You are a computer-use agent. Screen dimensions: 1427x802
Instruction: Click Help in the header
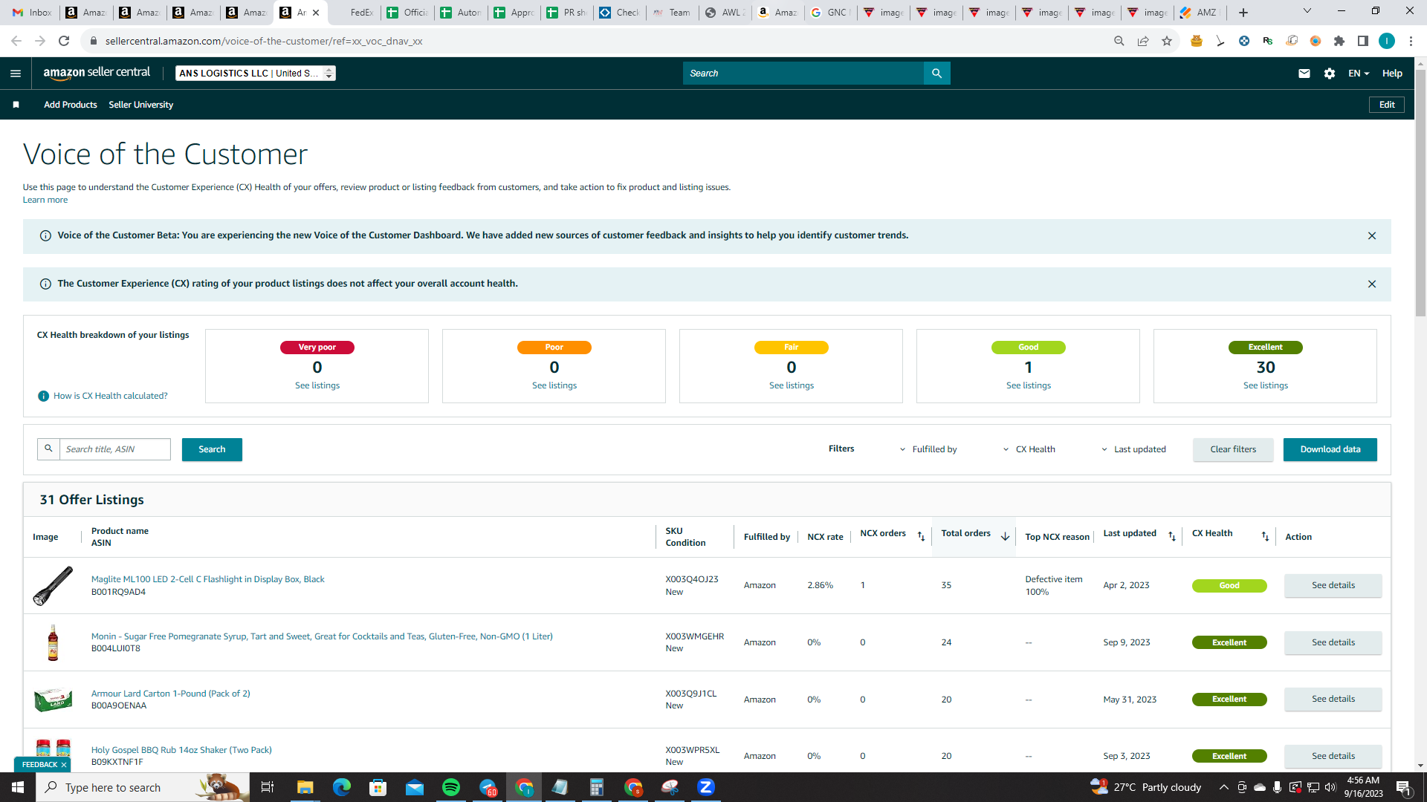point(1392,73)
